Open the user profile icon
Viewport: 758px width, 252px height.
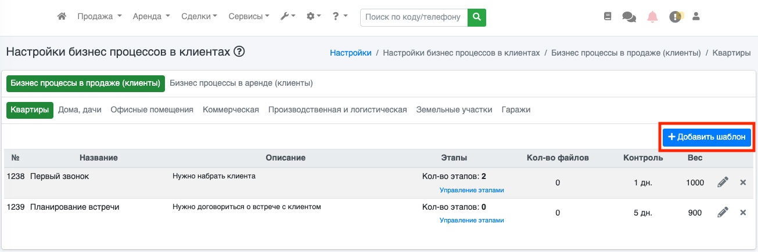click(x=696, y=17)
